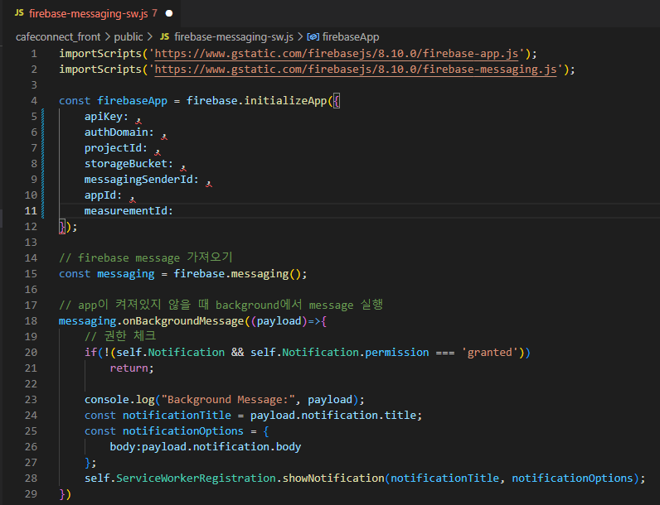The image size is (660, 505).
Task: Click the background message comment on line 17
Action: point(221,305)
